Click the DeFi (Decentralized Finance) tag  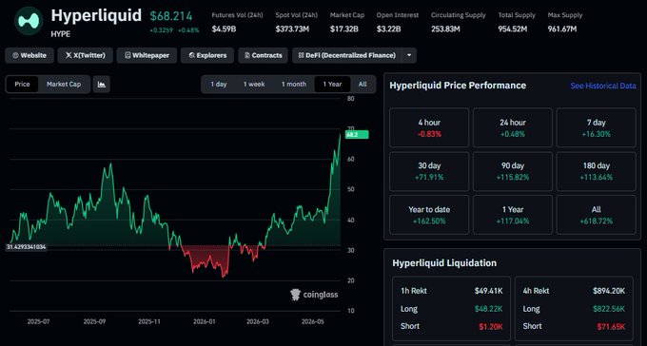[346, 55]
